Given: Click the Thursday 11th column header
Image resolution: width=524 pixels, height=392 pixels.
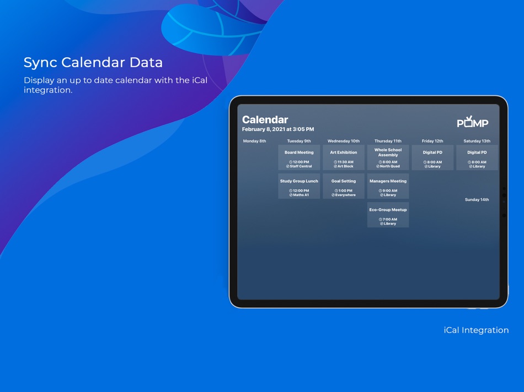Looking at the screenshot, I should coord(388,141).
